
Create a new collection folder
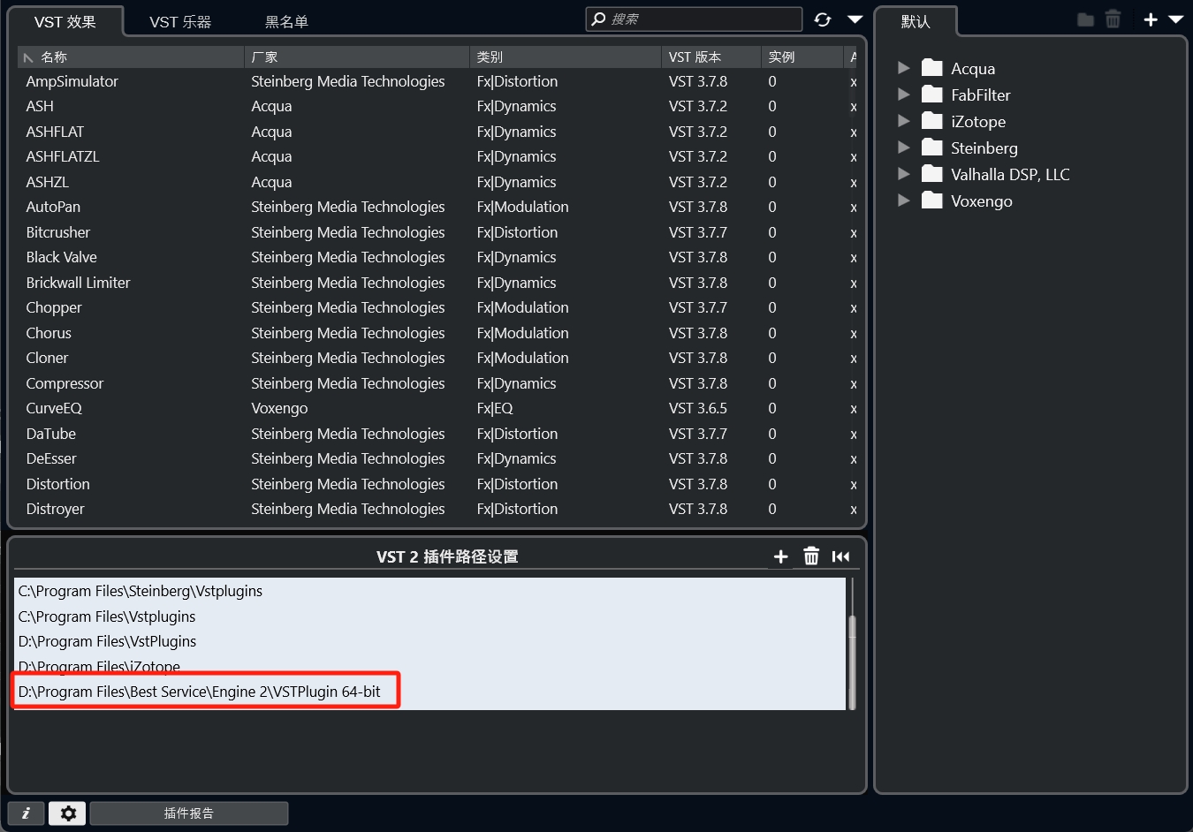[1085, 19]
